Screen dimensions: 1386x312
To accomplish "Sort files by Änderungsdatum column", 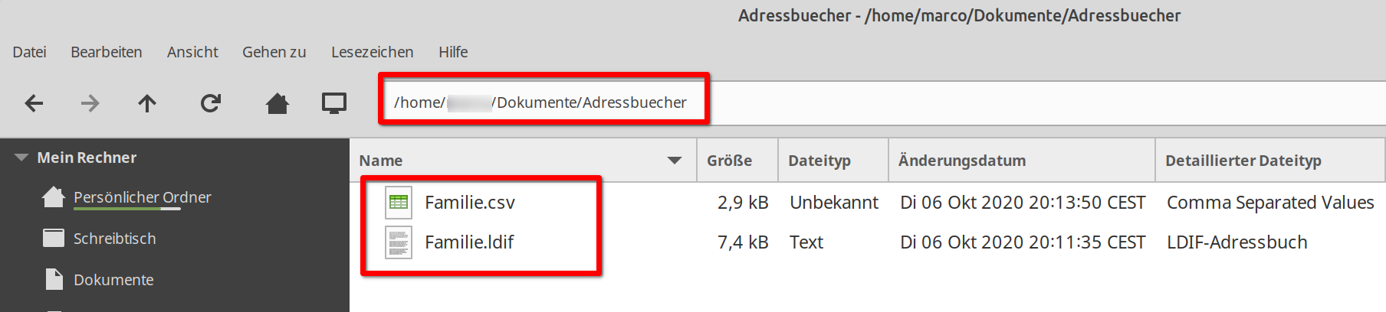I will tap(962, 161).
